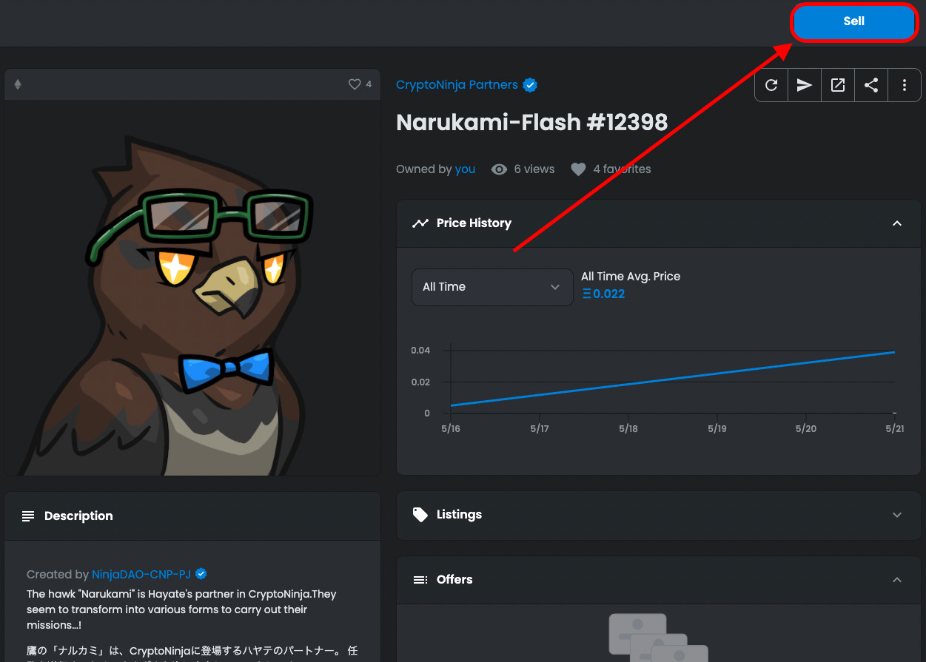Click the 4 favorites text
Viewport: 926px width, 662px height.
tap(622, 169)
